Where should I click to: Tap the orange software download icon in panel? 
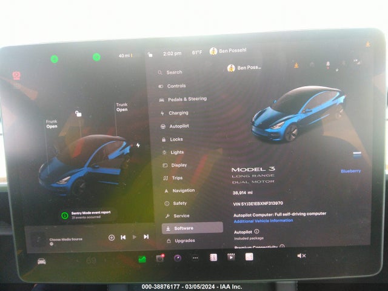(296, 65)
